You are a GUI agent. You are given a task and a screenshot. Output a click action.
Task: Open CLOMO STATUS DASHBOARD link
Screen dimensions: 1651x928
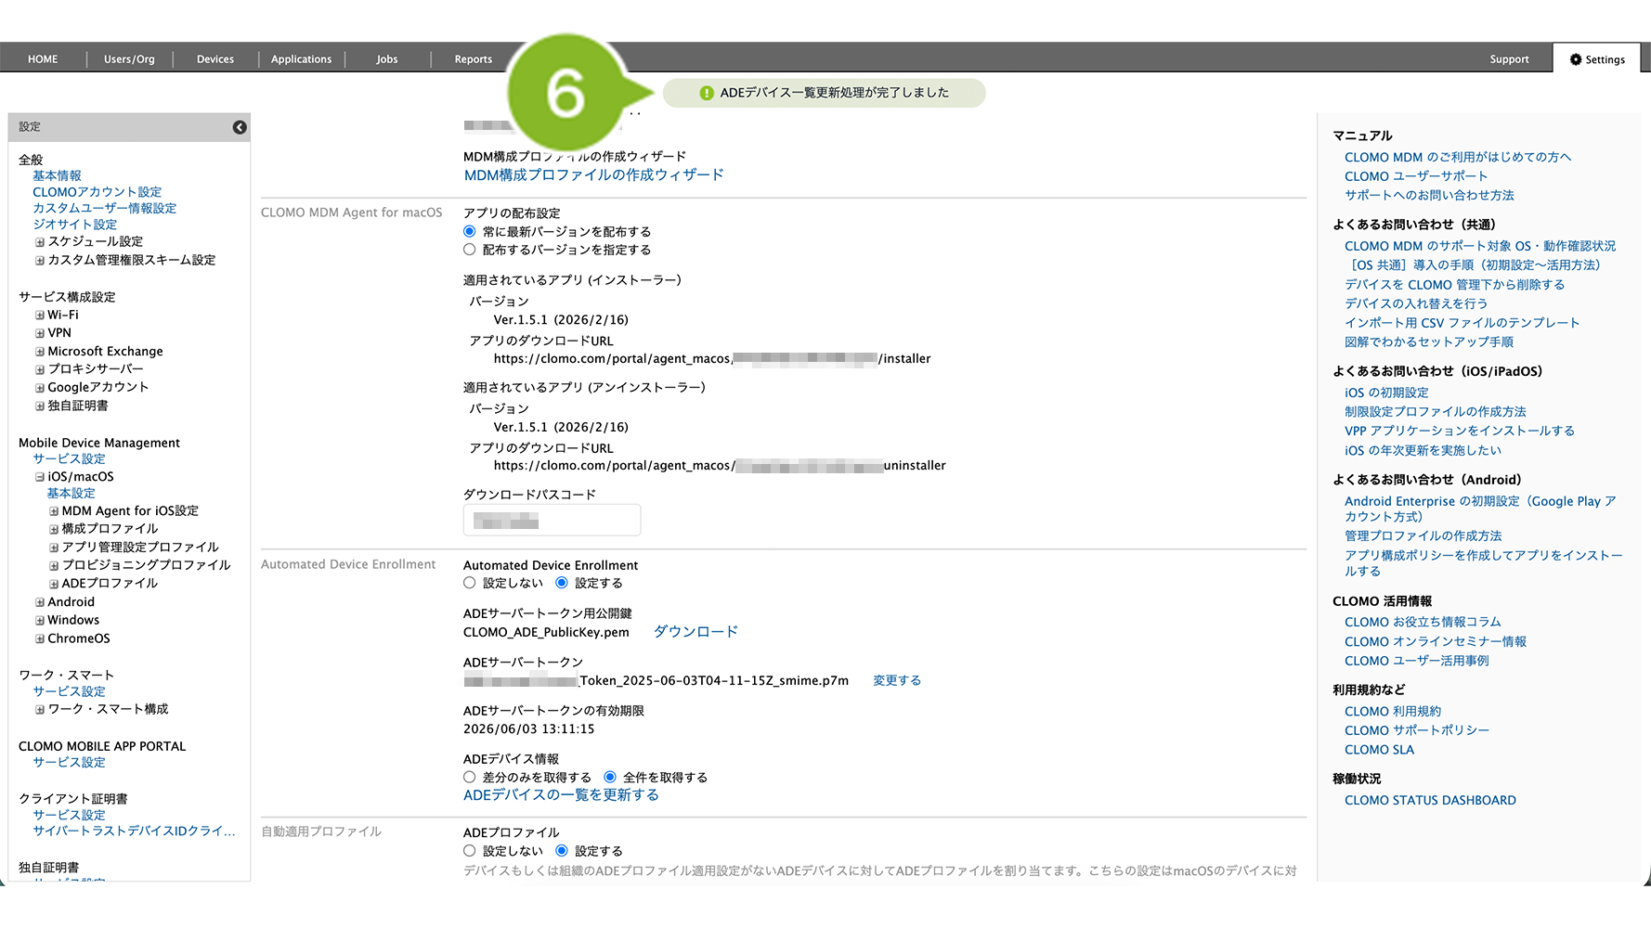[x=1430, y=800]
